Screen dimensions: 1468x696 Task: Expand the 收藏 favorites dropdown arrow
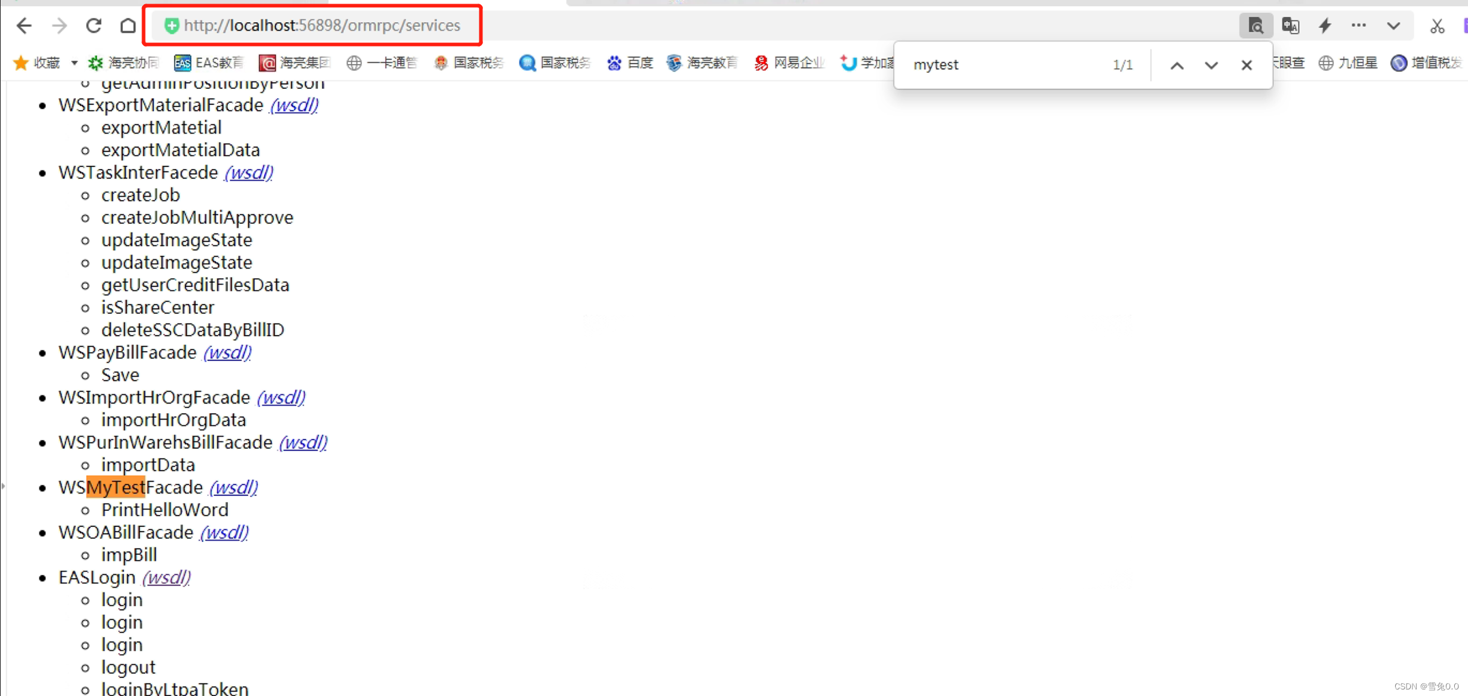(74, 63)
